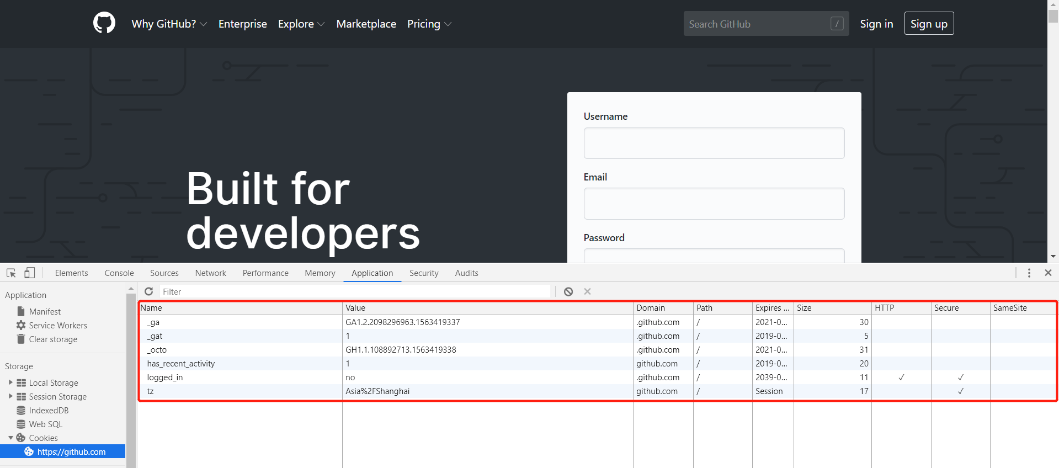Viewport: 1059px width, 468px height.
Task: Collapse the Cookies tree node
Action: pyautogui.click(x=10, y=438)
